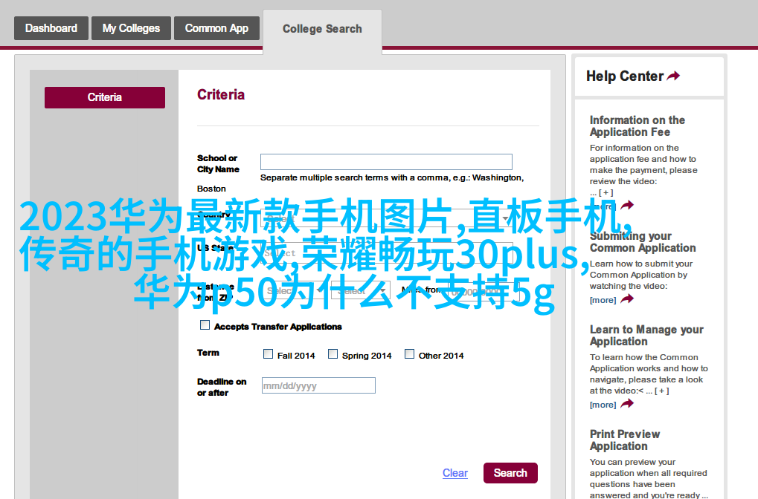Click the Deadline mm/dd/yyyy date field

click(318, 385)
